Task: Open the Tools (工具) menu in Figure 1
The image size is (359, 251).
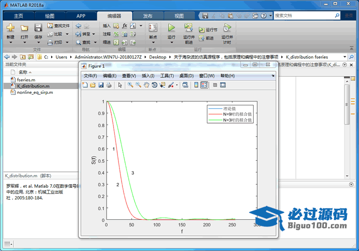Action: point(167,76)
